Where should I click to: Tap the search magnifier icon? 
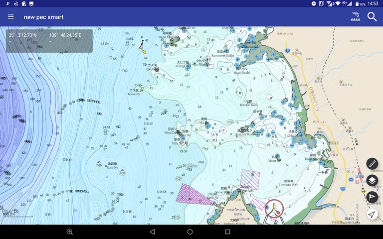372,17
